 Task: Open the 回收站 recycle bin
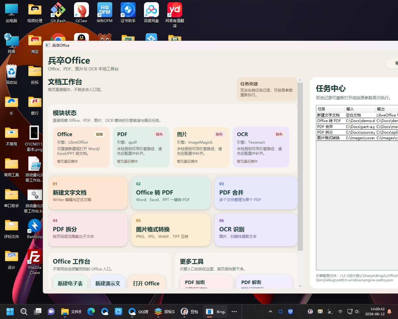click(12, 74)
